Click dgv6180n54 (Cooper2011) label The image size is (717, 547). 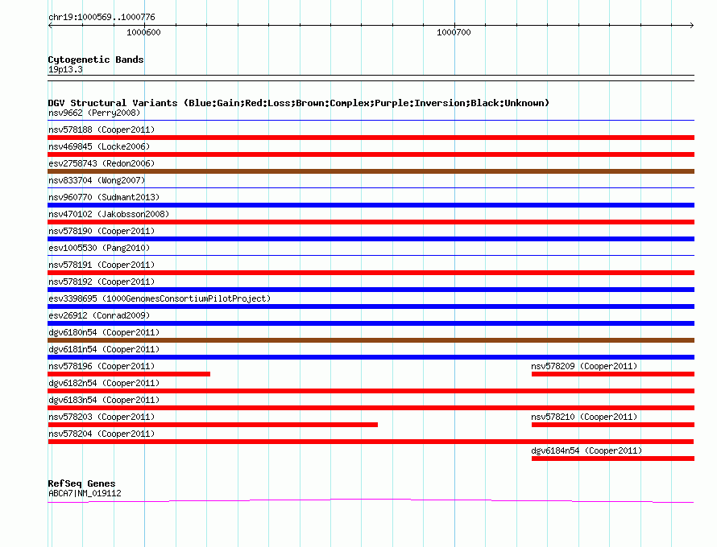coord(104,332)
